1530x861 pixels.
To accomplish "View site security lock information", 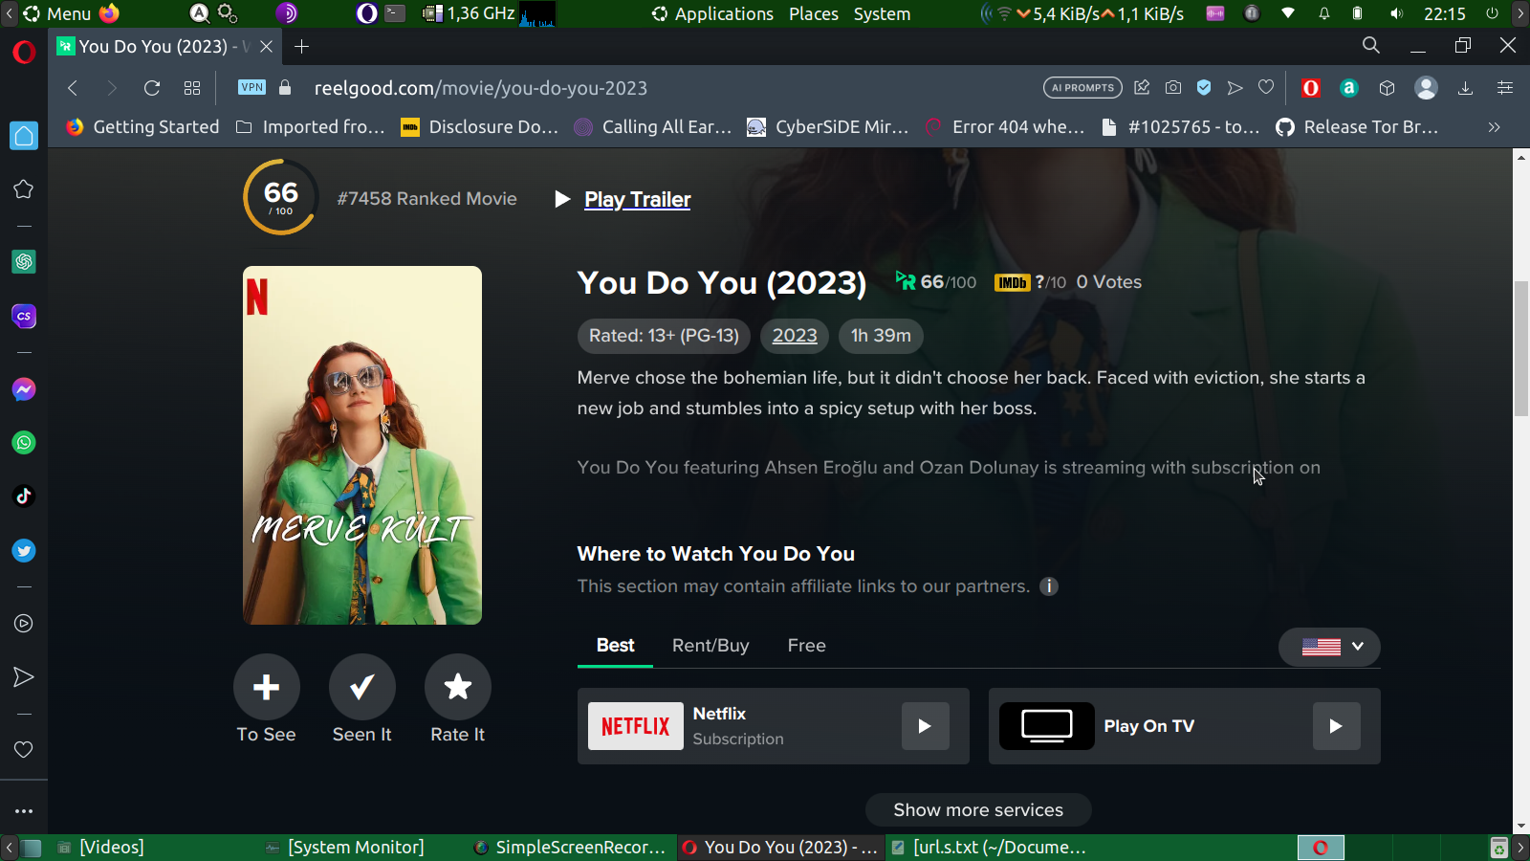I will 285,87.
